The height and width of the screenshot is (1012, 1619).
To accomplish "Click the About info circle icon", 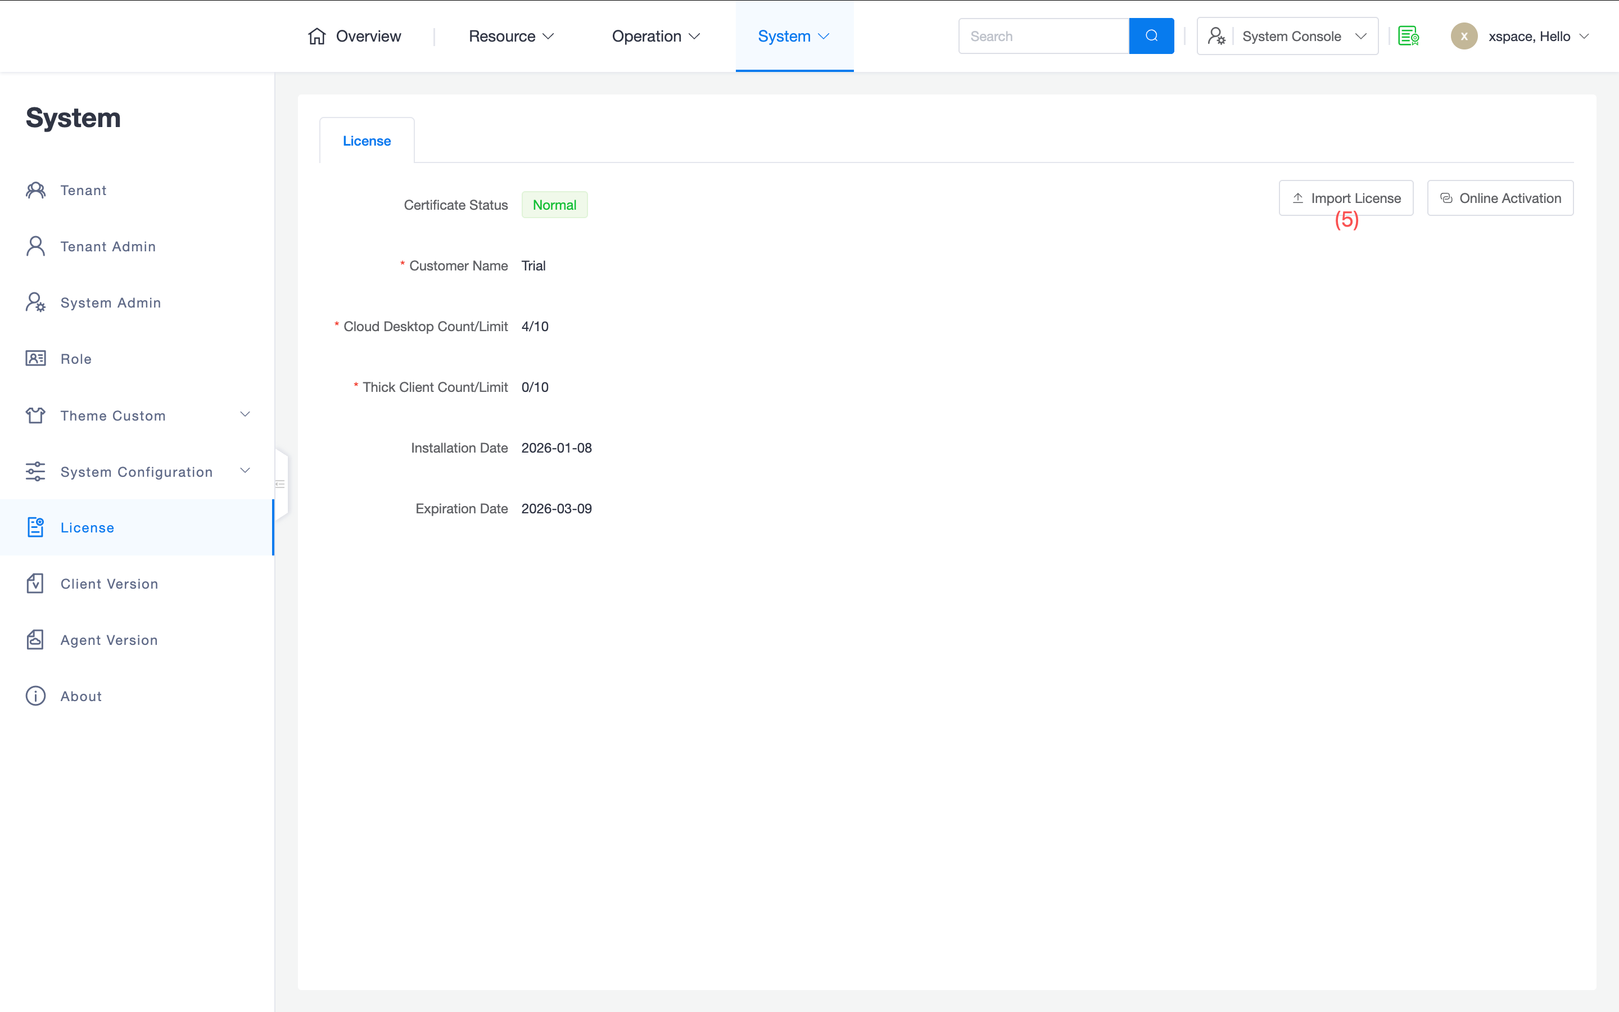I will coord(35,696).
